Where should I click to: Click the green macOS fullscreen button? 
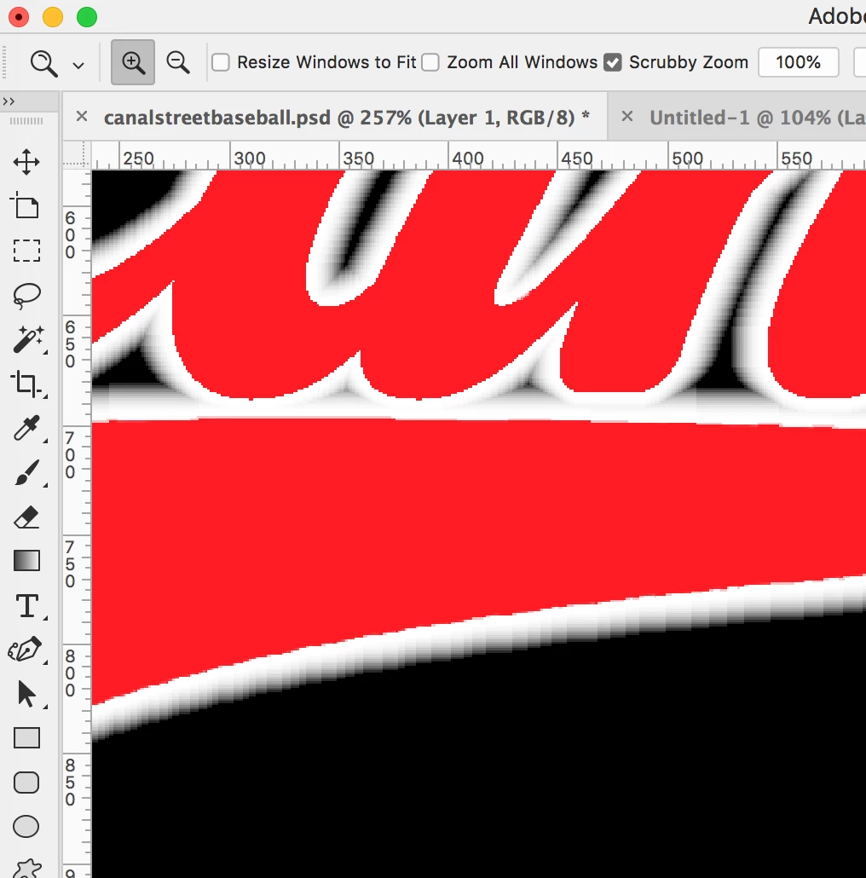[x=87, y=17]
